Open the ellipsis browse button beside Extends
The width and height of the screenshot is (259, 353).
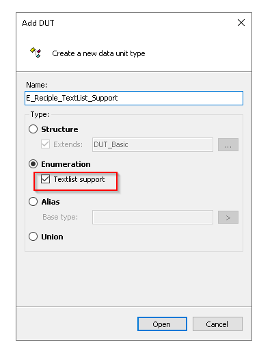tap(228, 144)
